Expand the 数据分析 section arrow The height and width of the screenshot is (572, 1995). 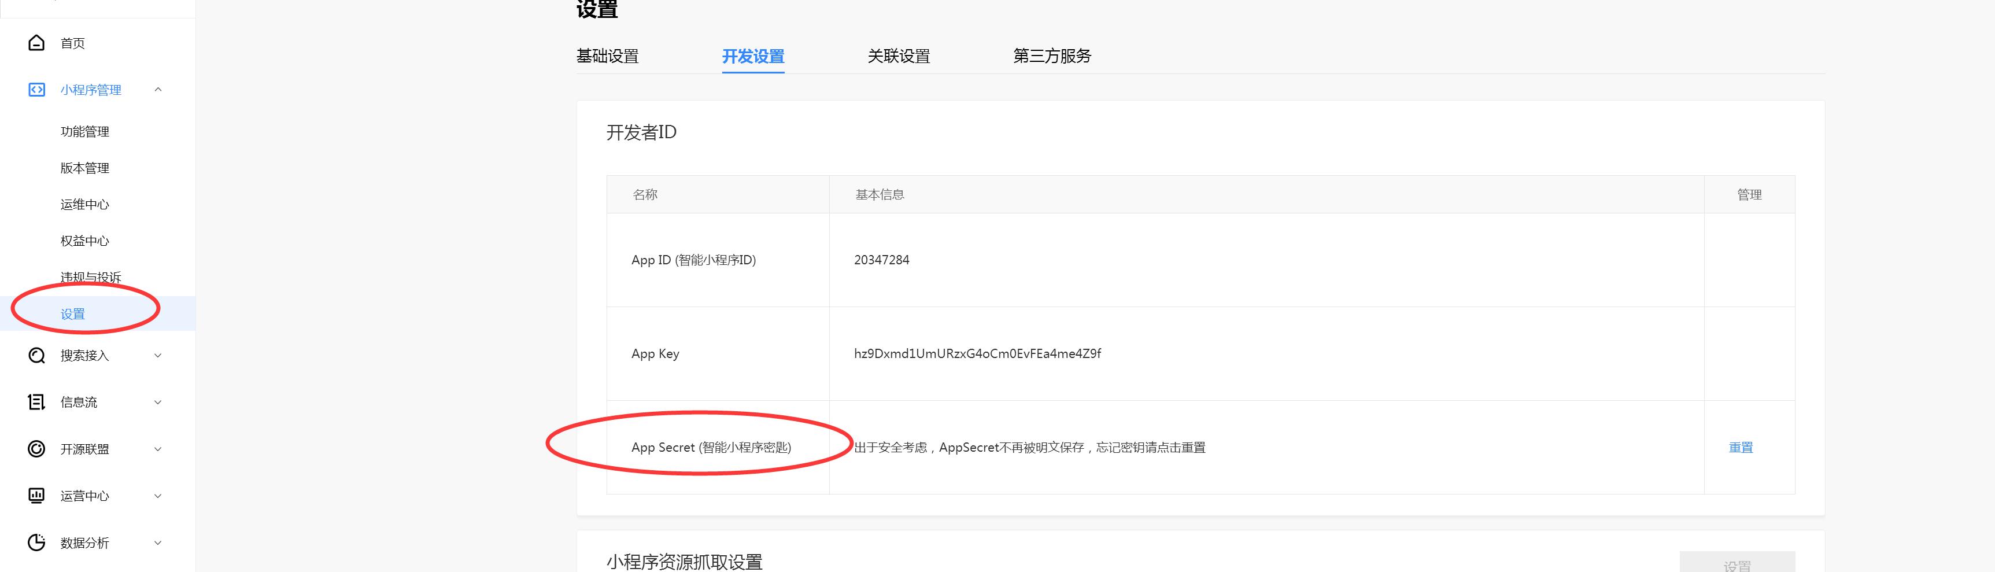[158, 543]
